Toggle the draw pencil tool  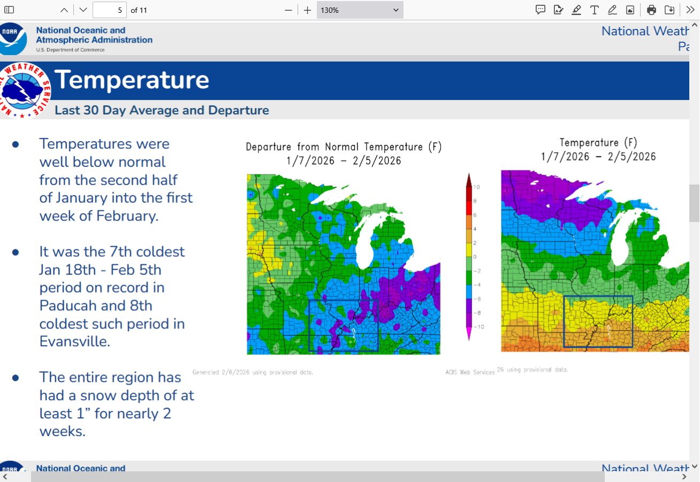coord(612,10)
